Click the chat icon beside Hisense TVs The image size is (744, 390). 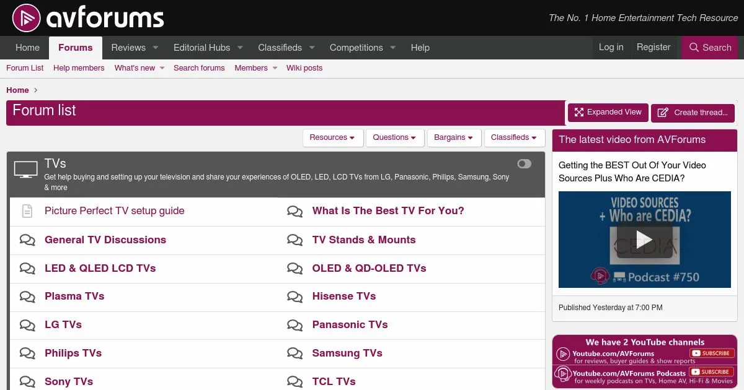pyautogui.click(x=295, y=297)
